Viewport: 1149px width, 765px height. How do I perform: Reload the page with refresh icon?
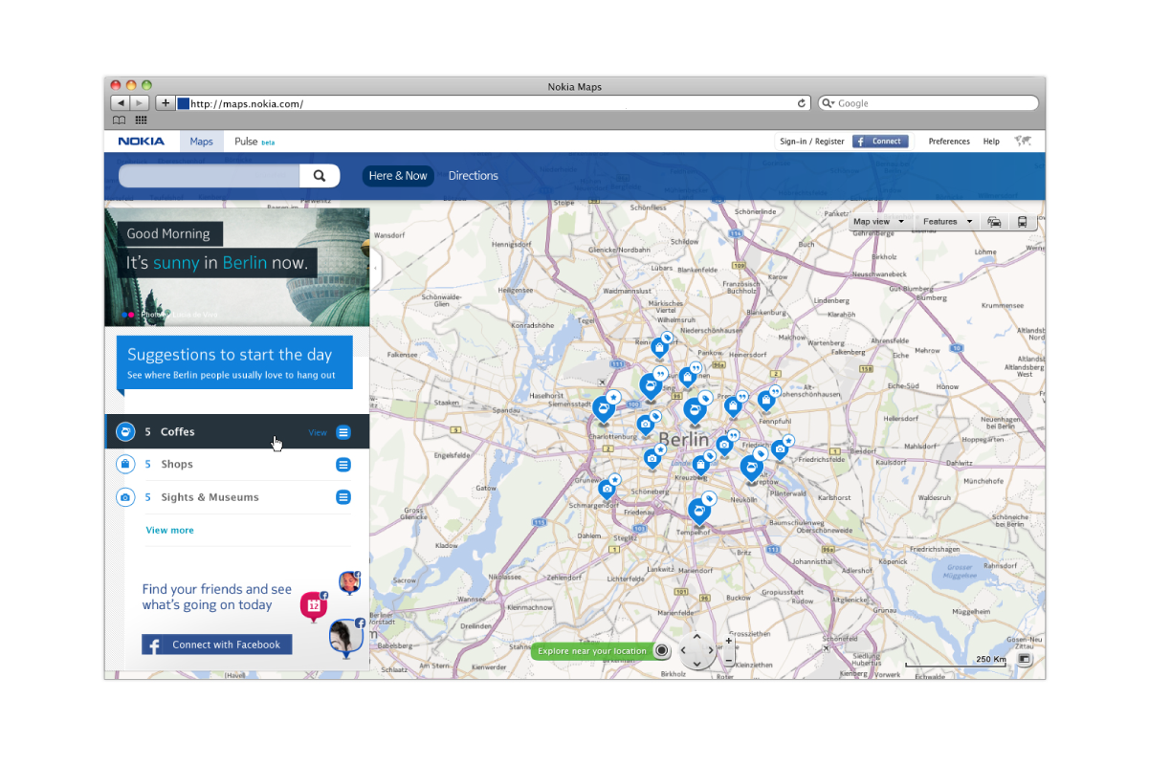(802, 103)
